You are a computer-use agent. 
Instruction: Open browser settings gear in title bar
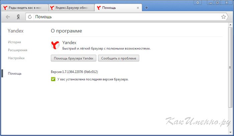pyautogui.click(x=198, y=2)
